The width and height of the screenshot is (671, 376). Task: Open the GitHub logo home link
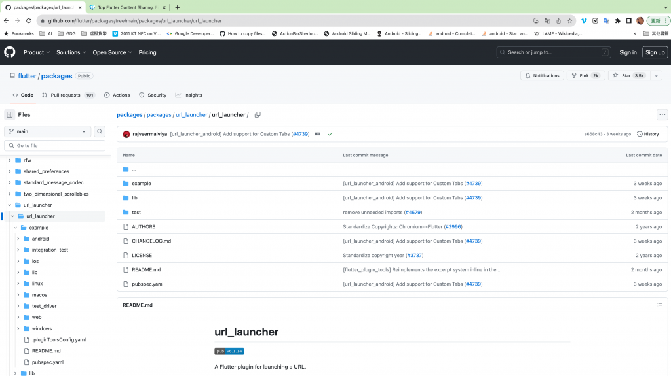(9, 52)
